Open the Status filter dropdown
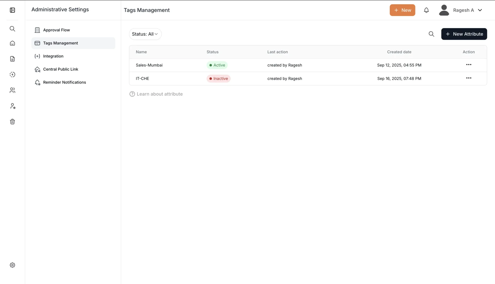This screenshot has width=495, height=284. (145, 34)
